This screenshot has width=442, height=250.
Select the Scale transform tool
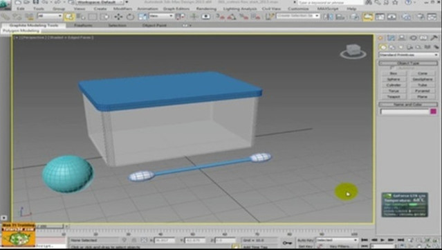tap(142, 17)
